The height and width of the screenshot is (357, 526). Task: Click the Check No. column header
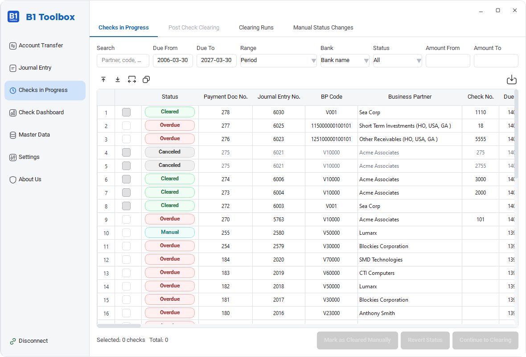tap(481, 97)
